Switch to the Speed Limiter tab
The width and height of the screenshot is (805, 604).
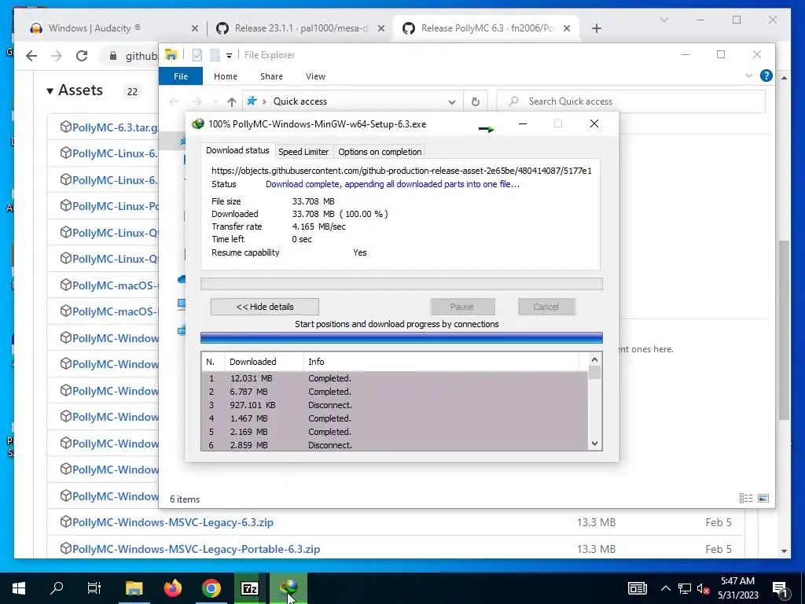[303, 152]
